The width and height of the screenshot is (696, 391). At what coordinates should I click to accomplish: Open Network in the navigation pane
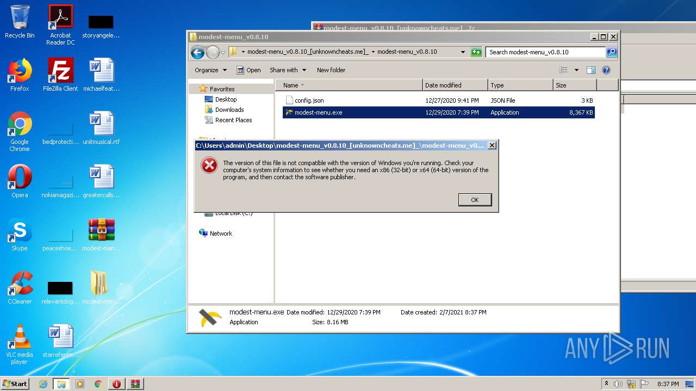(221, 234)
